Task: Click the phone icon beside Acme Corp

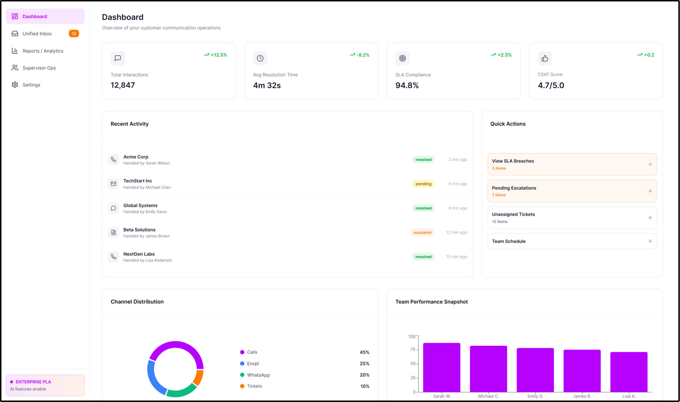Action: click(113, 160)
